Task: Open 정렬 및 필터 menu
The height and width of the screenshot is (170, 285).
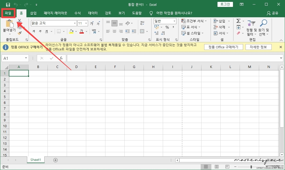Action: tap(251, 27)
